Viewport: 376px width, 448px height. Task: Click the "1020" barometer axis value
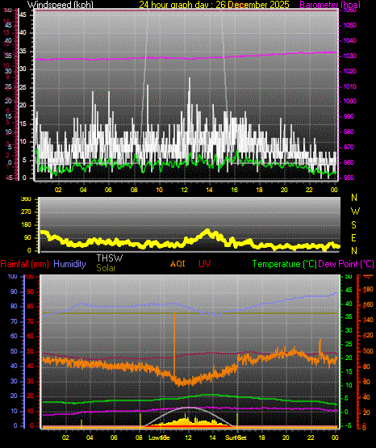tap(349, 71)
